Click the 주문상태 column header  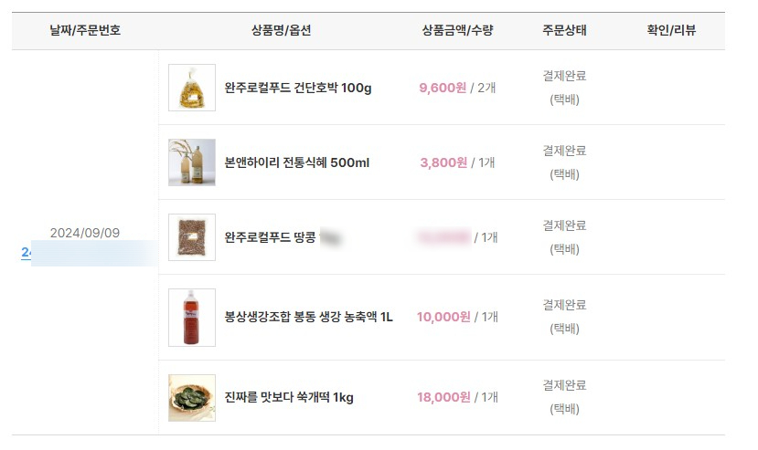pyautogui.click(x=564, y=30)
